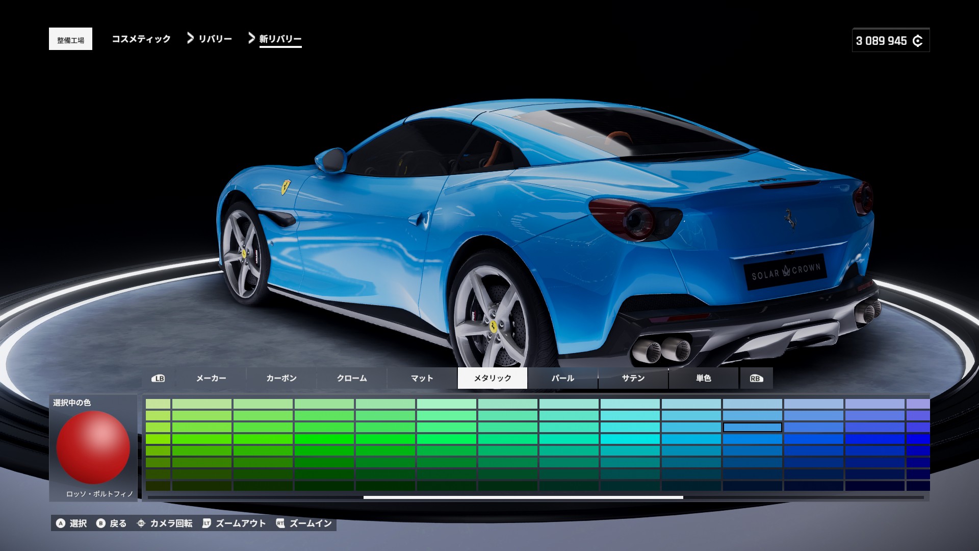Switch to the メーカー paint tab
Viewport: 979px width, 551px height.
pyautogui.click(x=211, y=378)
